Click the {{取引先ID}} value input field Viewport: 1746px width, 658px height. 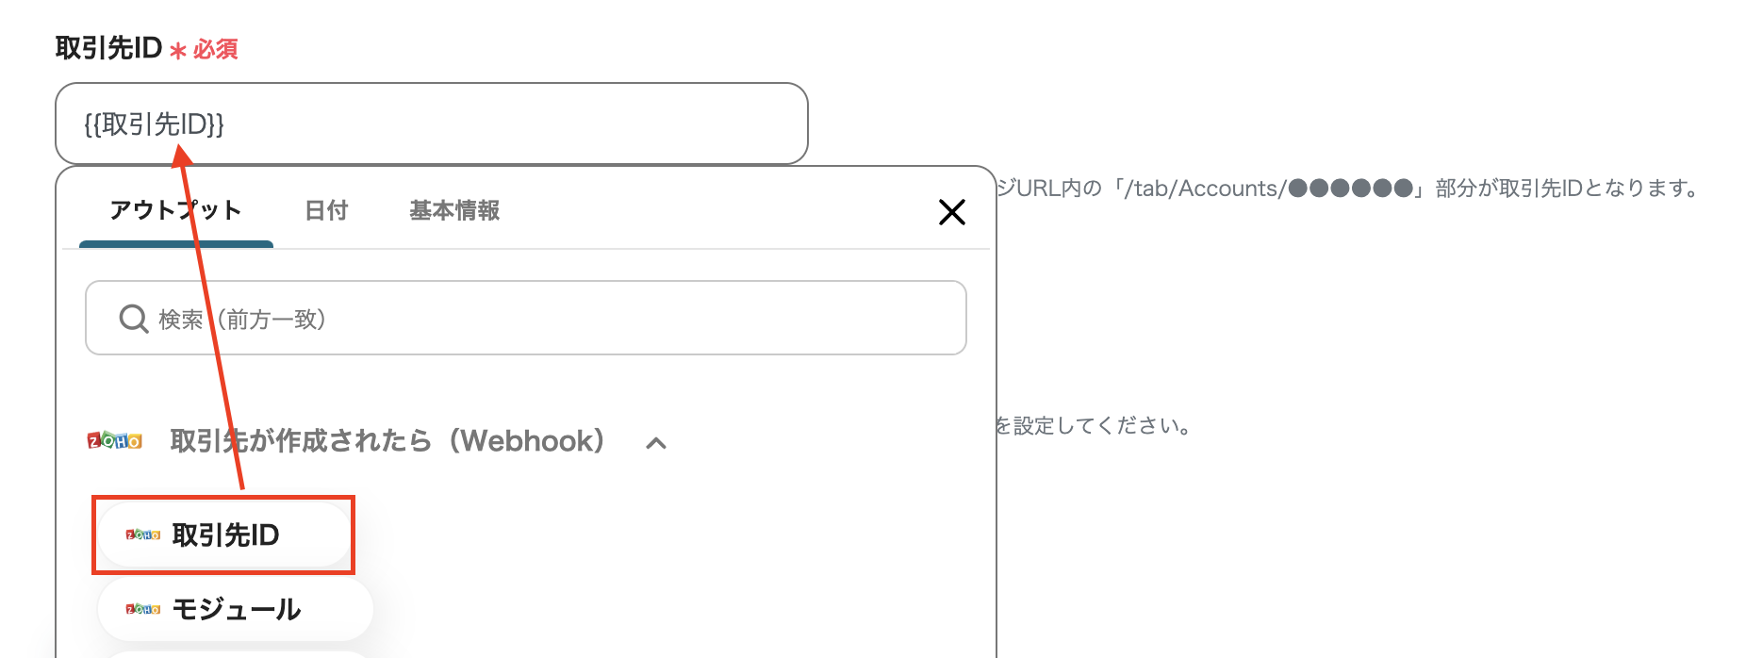click(x=432, y=123)
